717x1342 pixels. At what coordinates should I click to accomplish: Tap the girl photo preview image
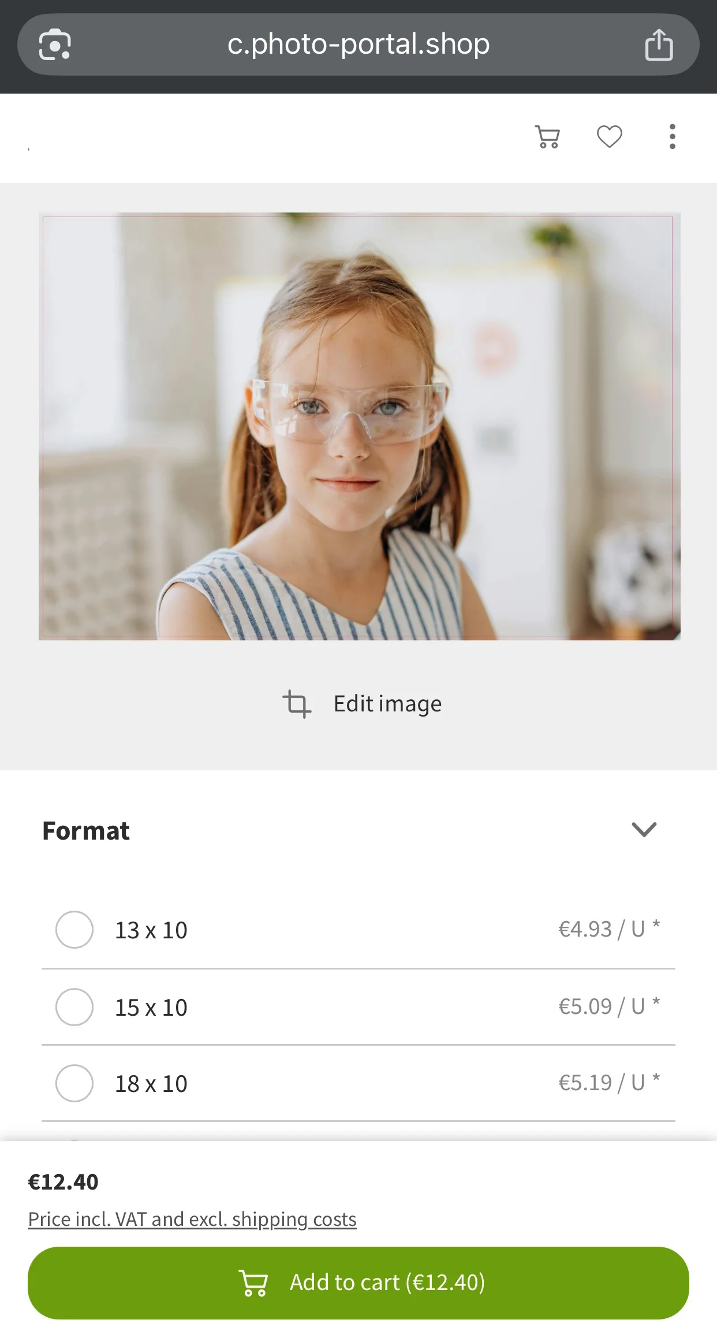point(359,426)
